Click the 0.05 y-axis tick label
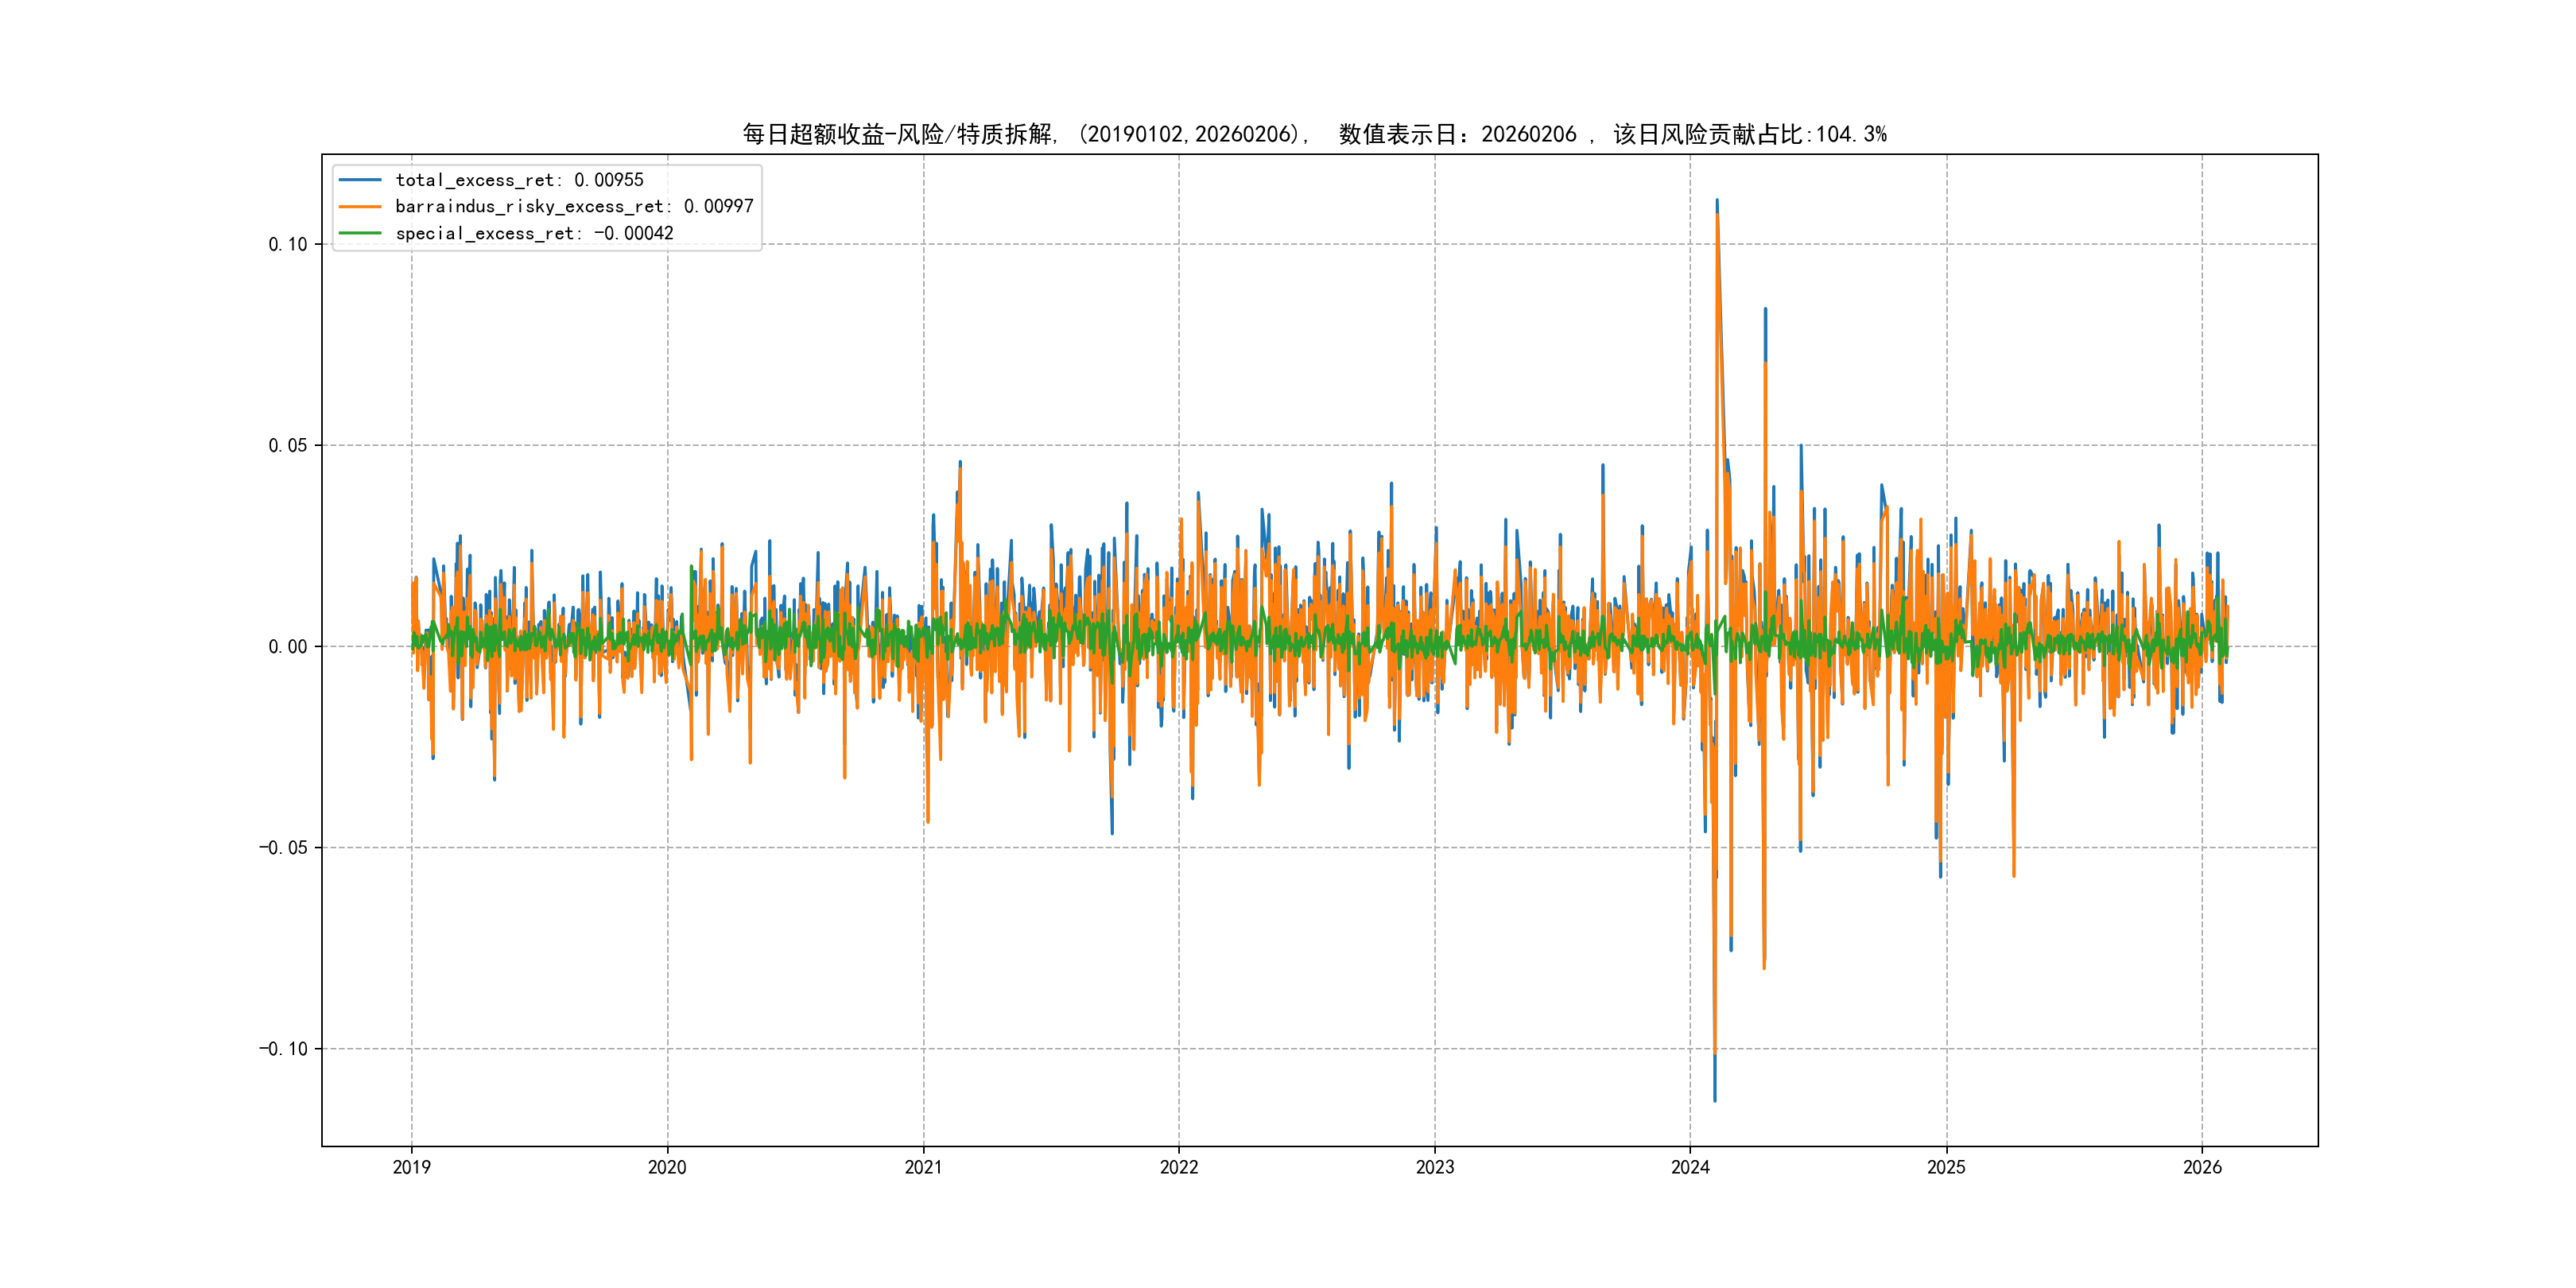 coord(288,446)
